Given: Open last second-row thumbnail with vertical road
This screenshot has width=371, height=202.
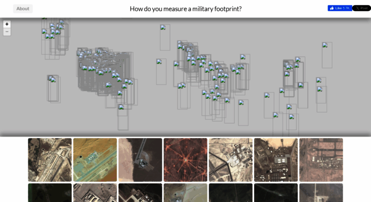Looking at the screenshot, I should (321, 193).
